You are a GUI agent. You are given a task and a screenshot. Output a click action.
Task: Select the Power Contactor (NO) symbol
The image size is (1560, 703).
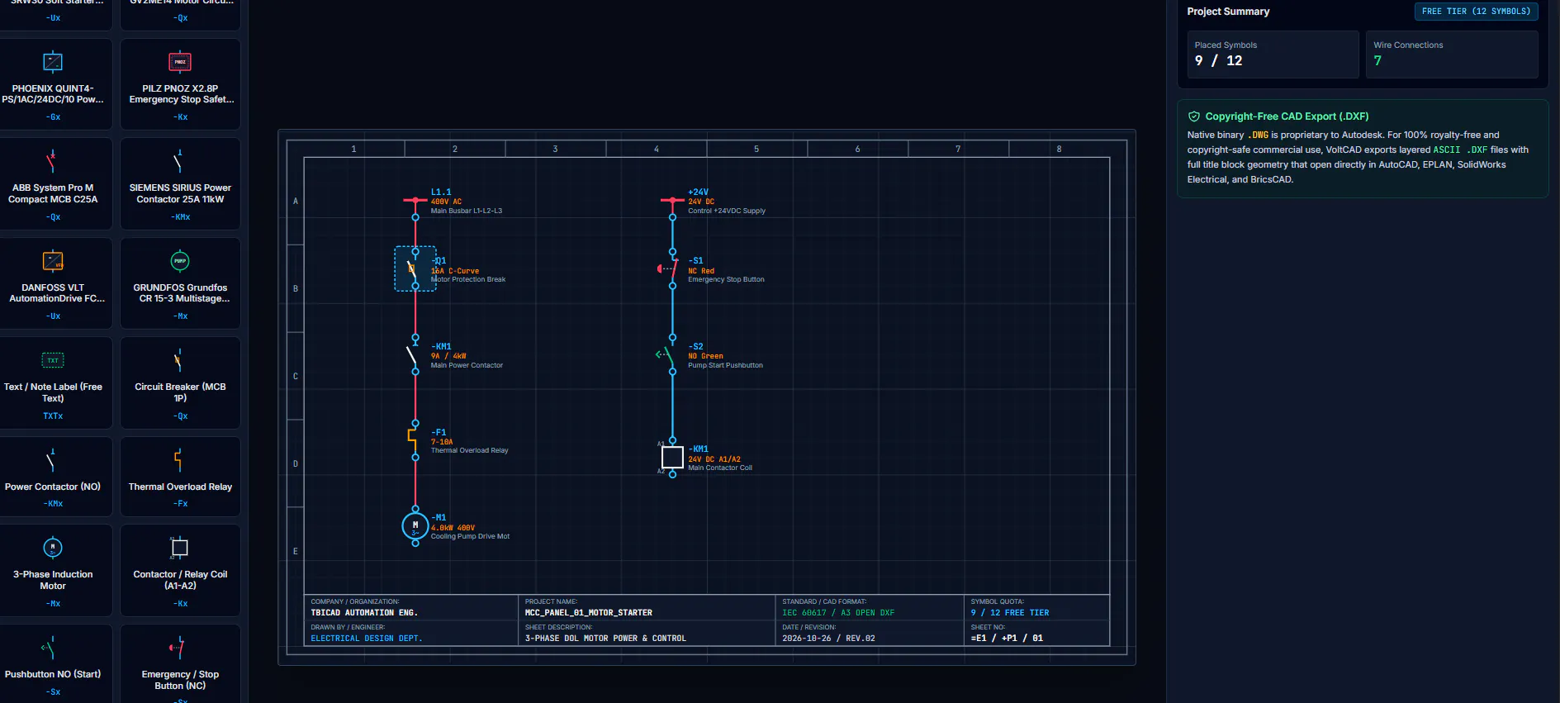pos(53,477)
